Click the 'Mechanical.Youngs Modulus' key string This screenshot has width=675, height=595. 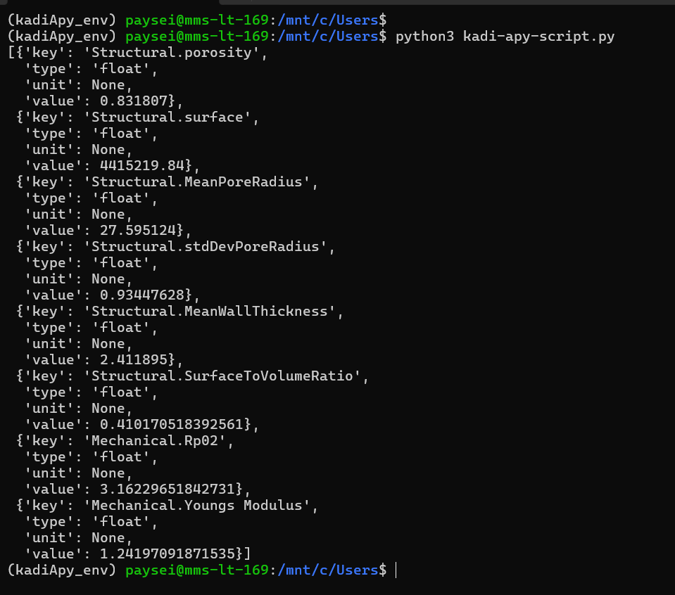197,506
